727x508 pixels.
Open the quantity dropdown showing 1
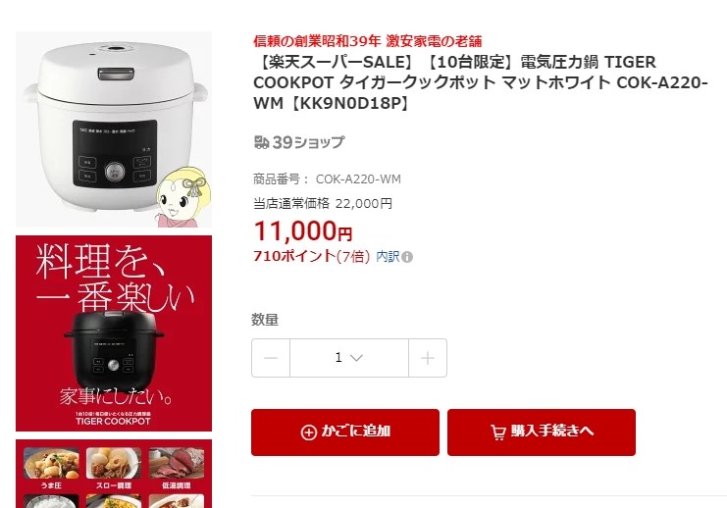coord(349,358)
